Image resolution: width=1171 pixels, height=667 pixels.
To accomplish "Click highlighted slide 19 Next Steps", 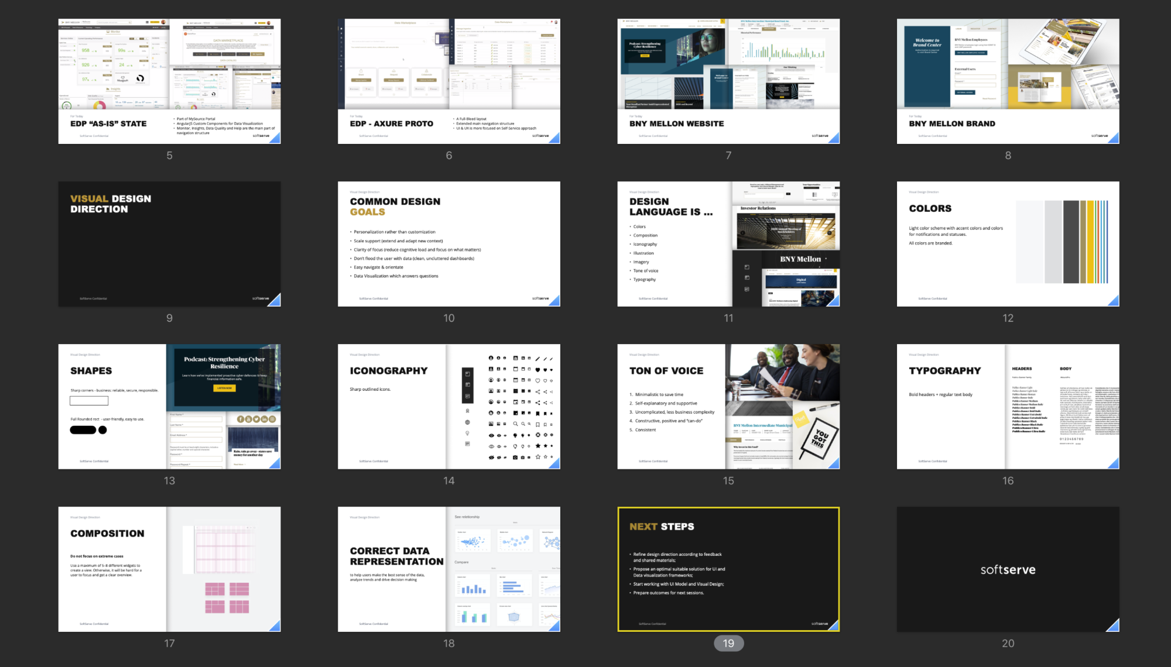I will point(728,569).
